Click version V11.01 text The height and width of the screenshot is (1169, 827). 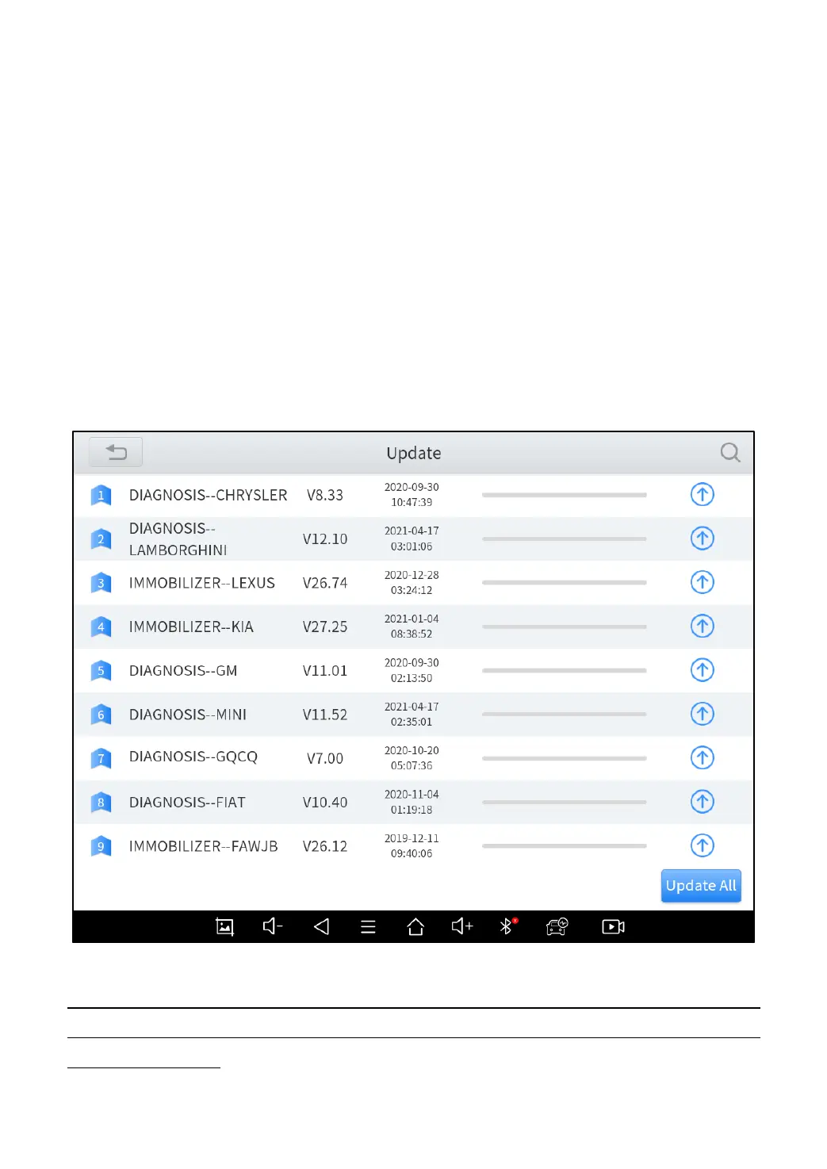pos(325,671)
